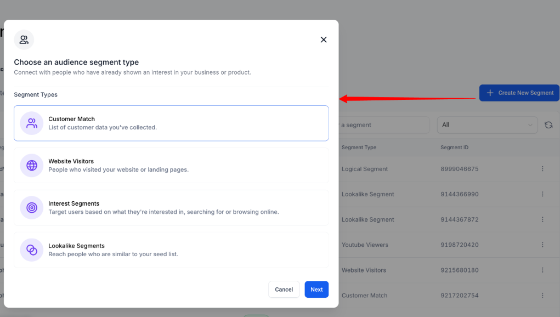This screenshot has height=317, width=560.
Task: Cancel the segment type selection
Action: click(x=284, y=290)
